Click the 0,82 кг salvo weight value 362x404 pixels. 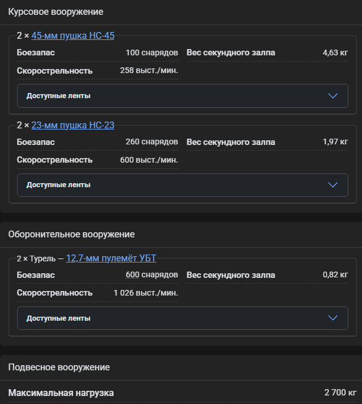coord(335,275)
